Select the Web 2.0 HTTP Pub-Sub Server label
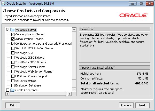 pos(34,48)
